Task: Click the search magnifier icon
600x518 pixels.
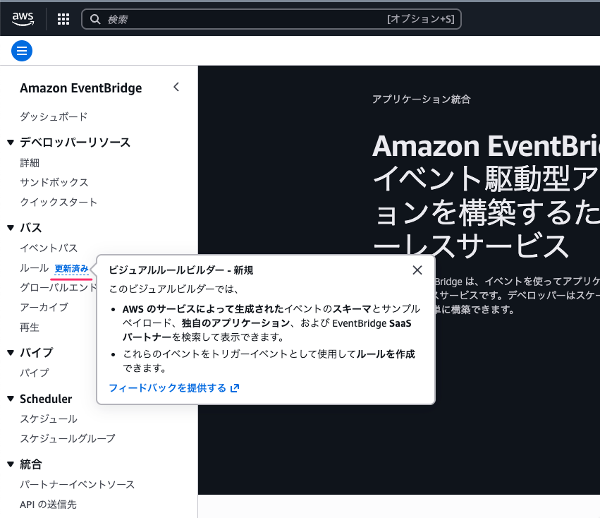Action: 95,19
